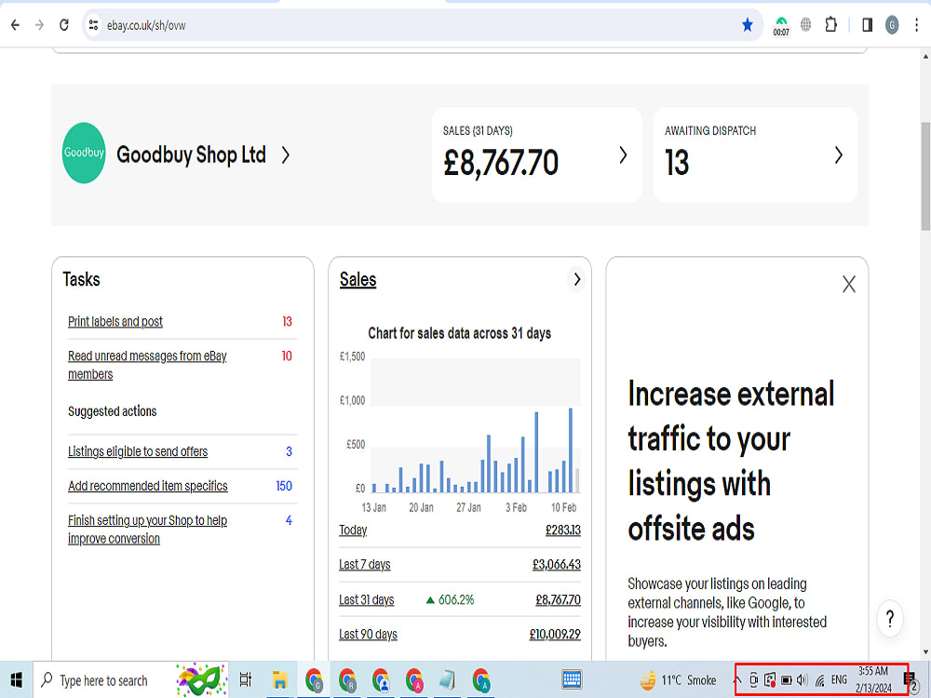The width and height of the screenshot is (931, 698).
Task: Click the Sales panel arrow button
Action: (576, 279)
